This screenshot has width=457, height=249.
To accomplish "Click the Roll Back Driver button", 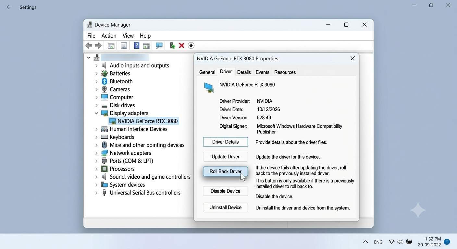I will pyautogui.click(x=226, y=172).
